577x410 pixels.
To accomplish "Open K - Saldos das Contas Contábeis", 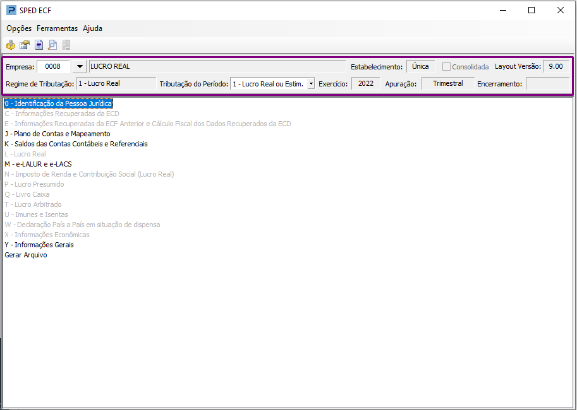I will point(76,144).
